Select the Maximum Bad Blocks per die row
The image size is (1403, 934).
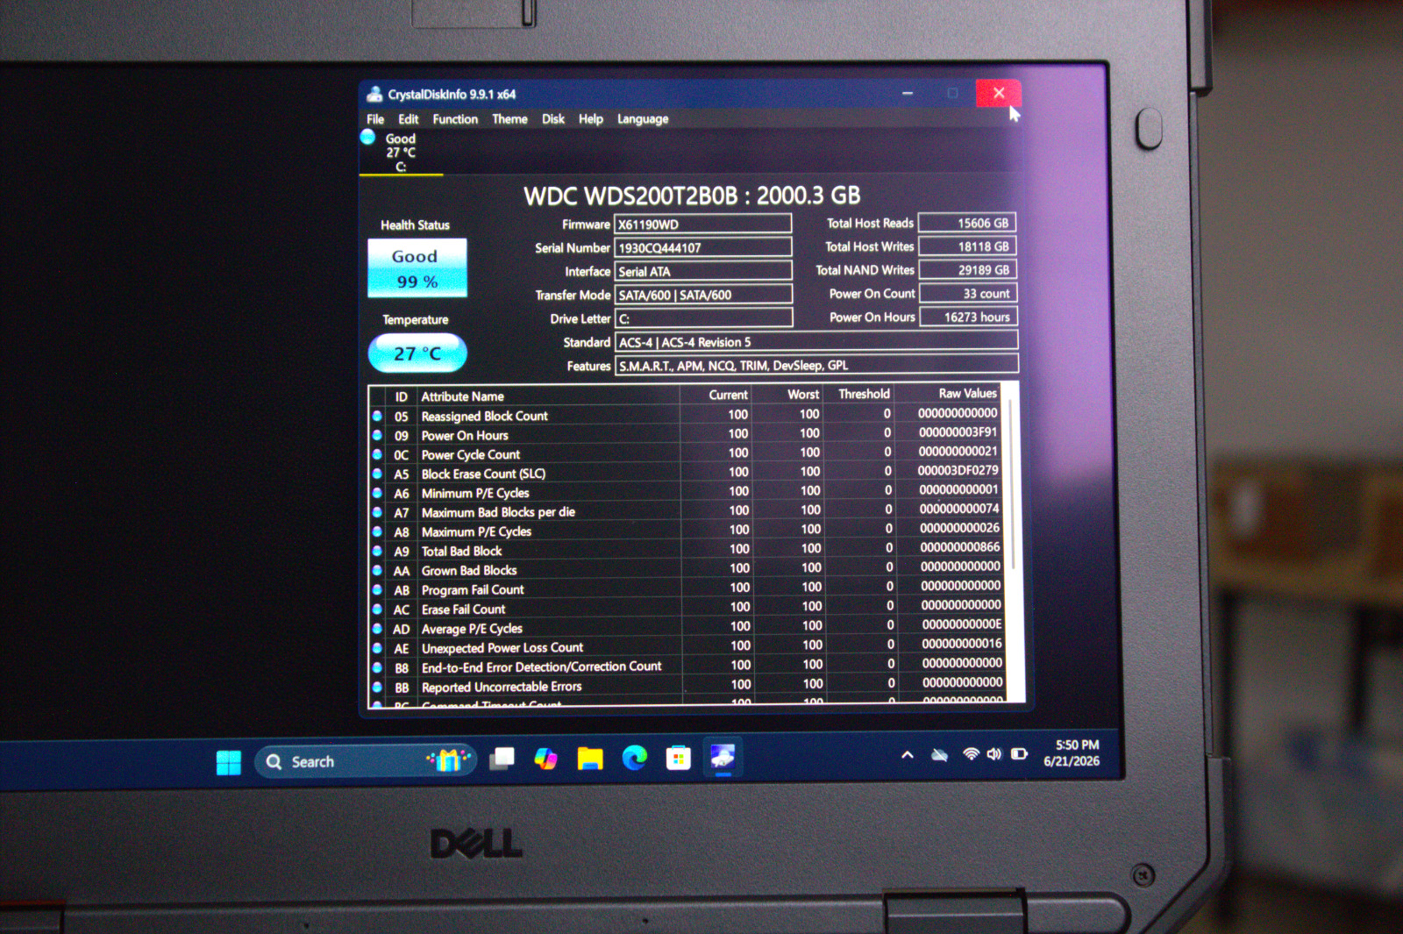(687, 511)
